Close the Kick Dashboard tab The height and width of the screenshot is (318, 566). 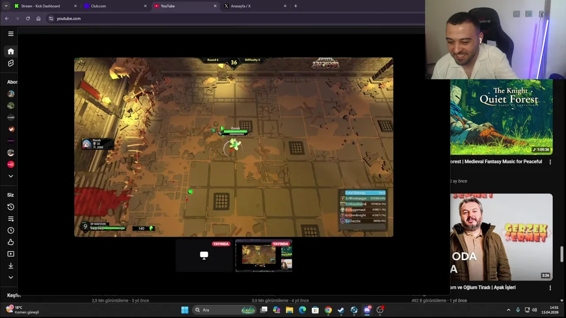pos(75,6)
